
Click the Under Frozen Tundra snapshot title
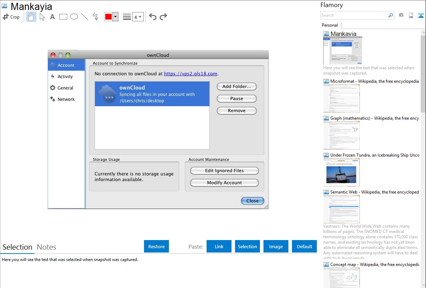click(x=375, y=155)
